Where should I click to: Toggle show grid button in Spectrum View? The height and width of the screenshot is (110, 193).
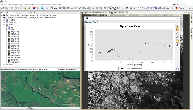(177, 41)
